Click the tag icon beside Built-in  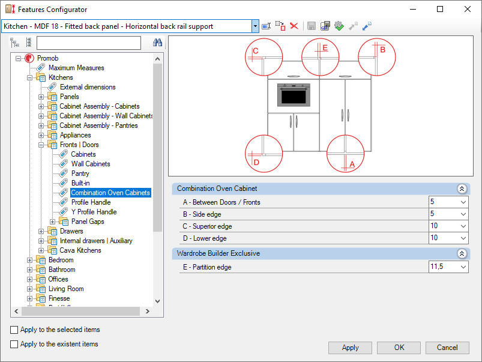click(x=63, y=183)
